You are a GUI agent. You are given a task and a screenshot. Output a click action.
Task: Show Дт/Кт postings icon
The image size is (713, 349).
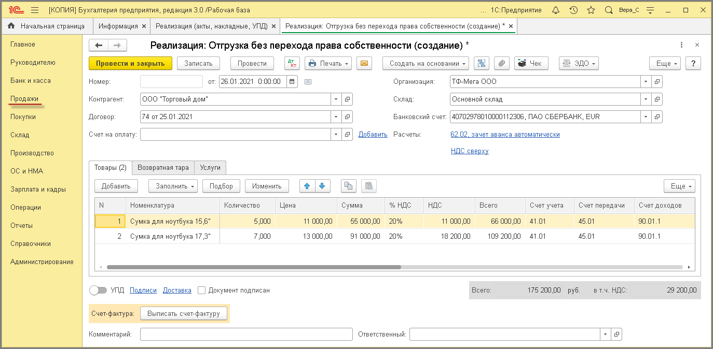tap(292, 63)
